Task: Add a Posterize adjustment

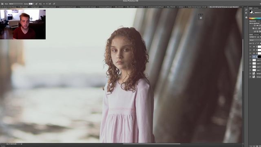Action: [257, 31]
